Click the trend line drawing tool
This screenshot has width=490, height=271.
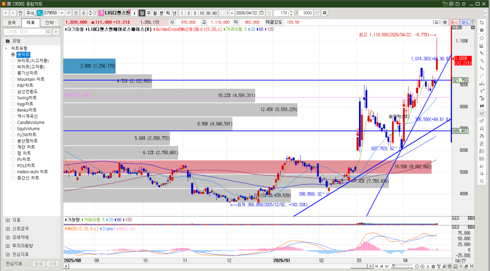pos(481,76)
